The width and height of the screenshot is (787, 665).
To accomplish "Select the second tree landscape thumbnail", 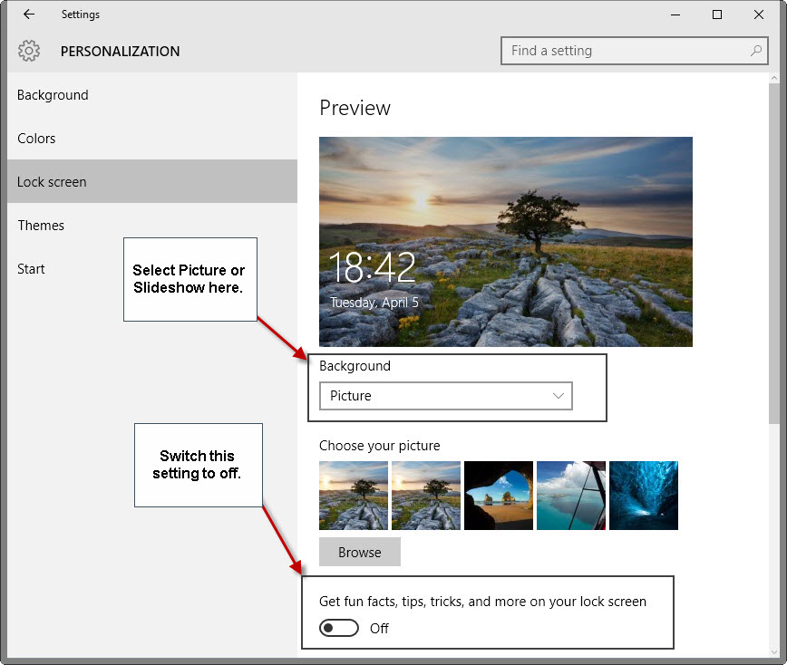I will coord(425,496).
